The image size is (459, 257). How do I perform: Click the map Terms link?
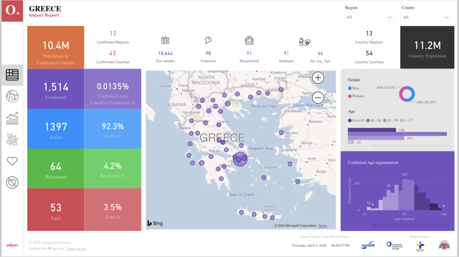tap(323, 226)
